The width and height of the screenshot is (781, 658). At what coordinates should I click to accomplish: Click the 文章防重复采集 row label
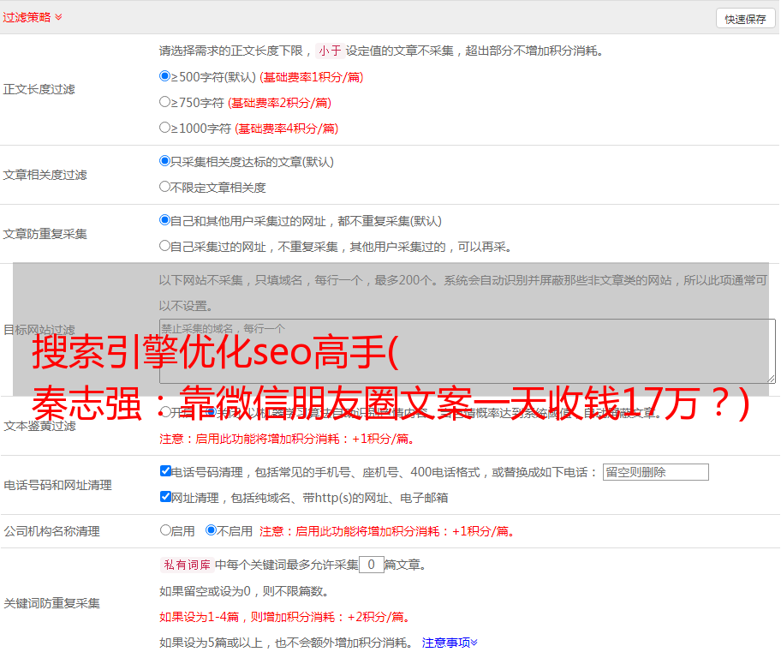click(x=45, y=234)
